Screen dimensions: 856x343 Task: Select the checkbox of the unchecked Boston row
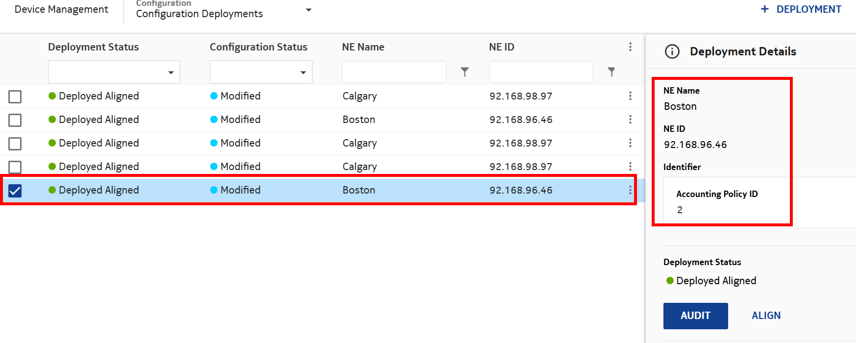(15, 120)
